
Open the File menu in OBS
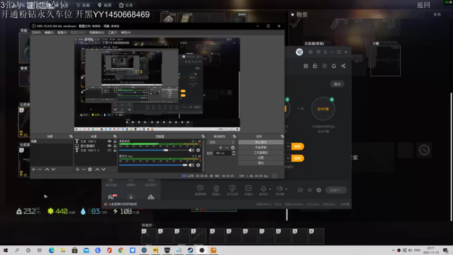pyautogui.click(x=36, y=33)
